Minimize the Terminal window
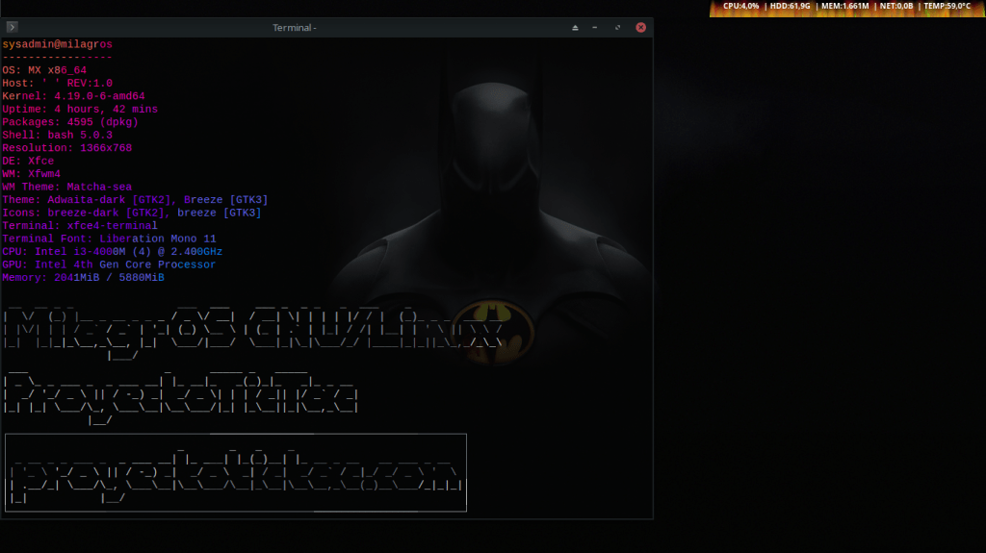Screen dimensions: 986x553 coord(597,28)
